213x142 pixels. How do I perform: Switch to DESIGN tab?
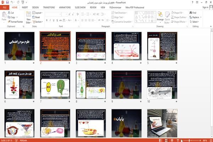pyautogui.click(x=35, y=7)
